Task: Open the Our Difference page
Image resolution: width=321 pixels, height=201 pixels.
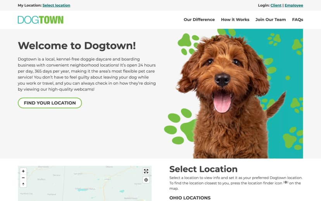Action: (x=199, y=20)
